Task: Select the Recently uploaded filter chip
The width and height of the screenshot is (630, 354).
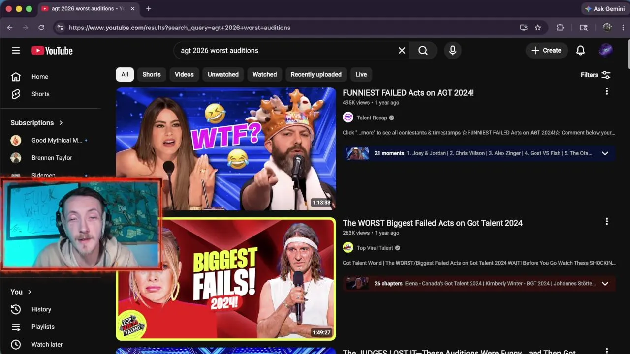Action: (x=316, y=75)
